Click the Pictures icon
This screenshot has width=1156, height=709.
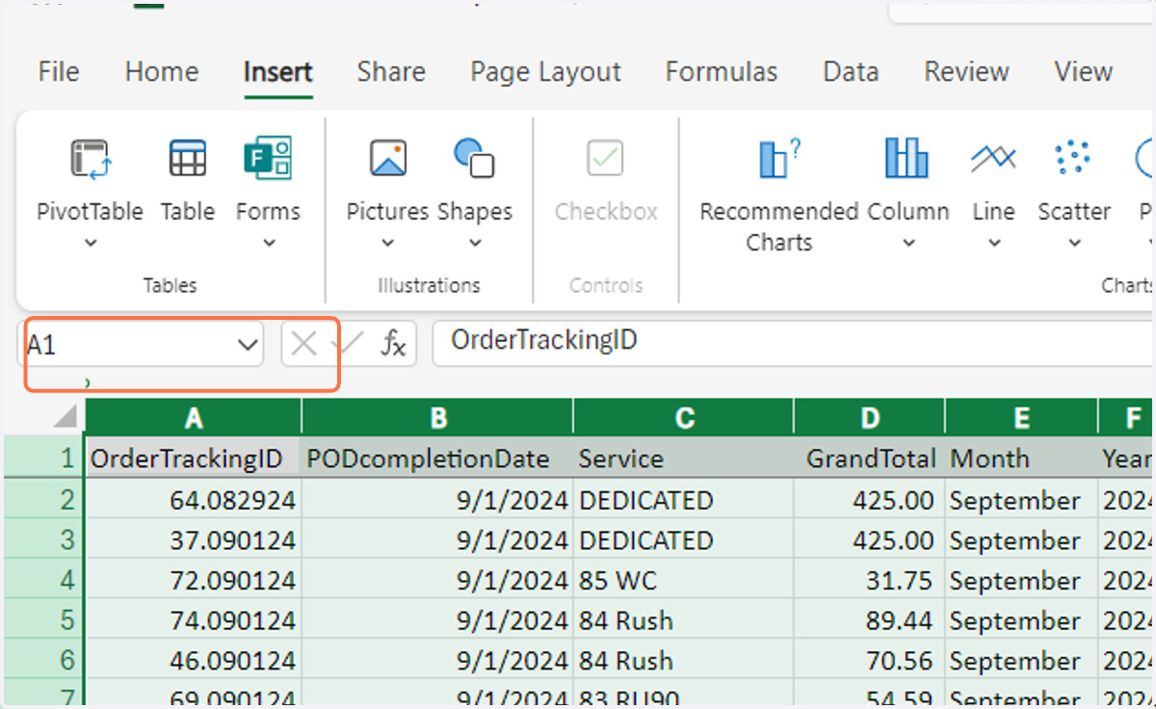[388, 158]
